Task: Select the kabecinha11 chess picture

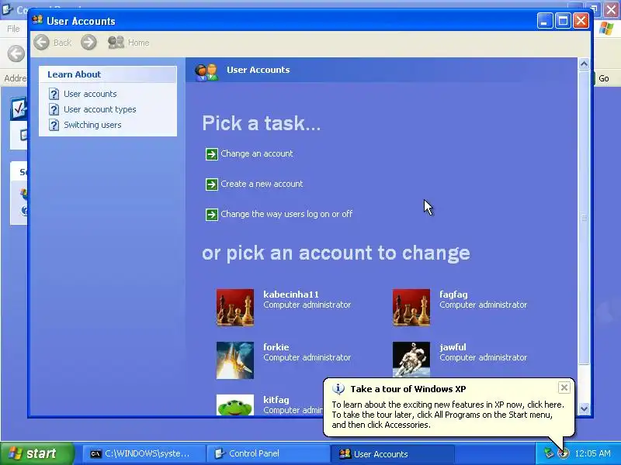Action: pos(235,307)
